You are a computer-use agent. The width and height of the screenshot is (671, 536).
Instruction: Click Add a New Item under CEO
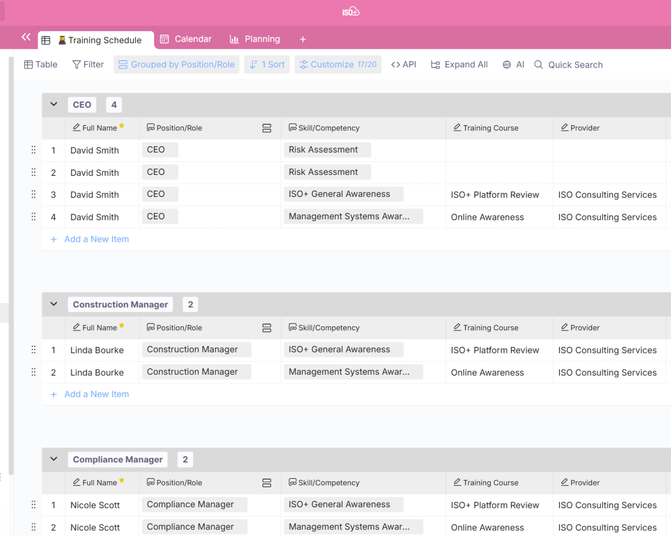coord(96,239)
